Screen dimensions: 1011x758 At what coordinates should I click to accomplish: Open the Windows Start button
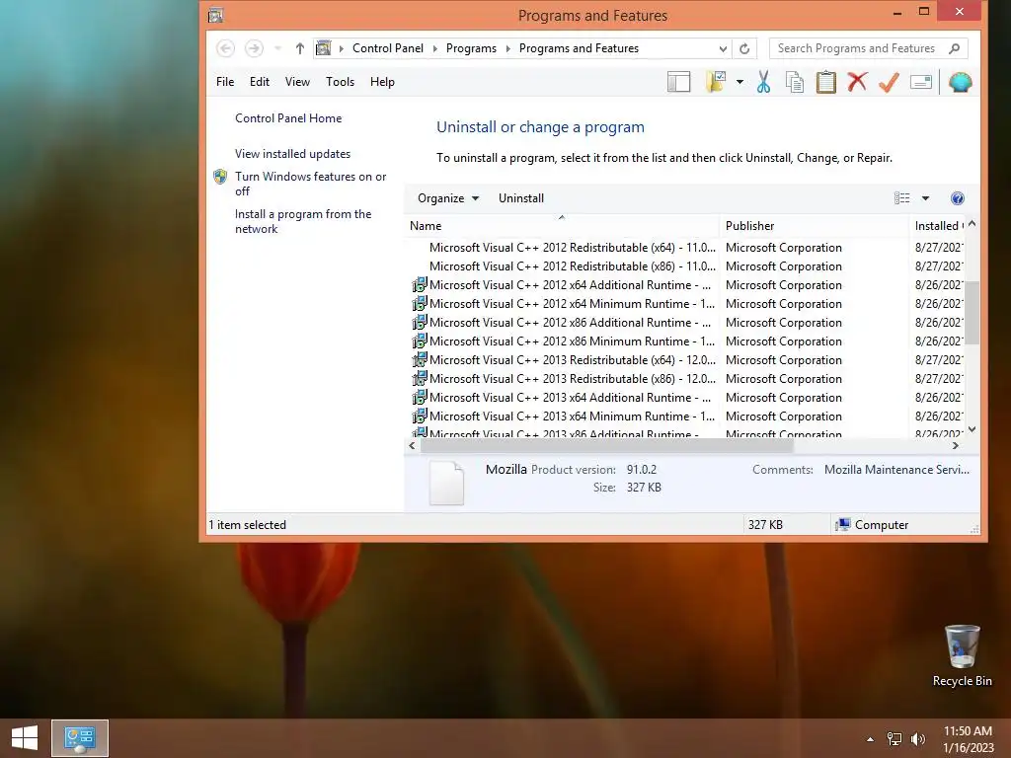(x=25, y=738)
